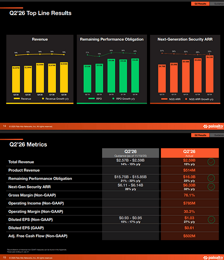Click the yellow Revenue Growth y/y legend dot
The image size is (224, 260).
[43, 99]
